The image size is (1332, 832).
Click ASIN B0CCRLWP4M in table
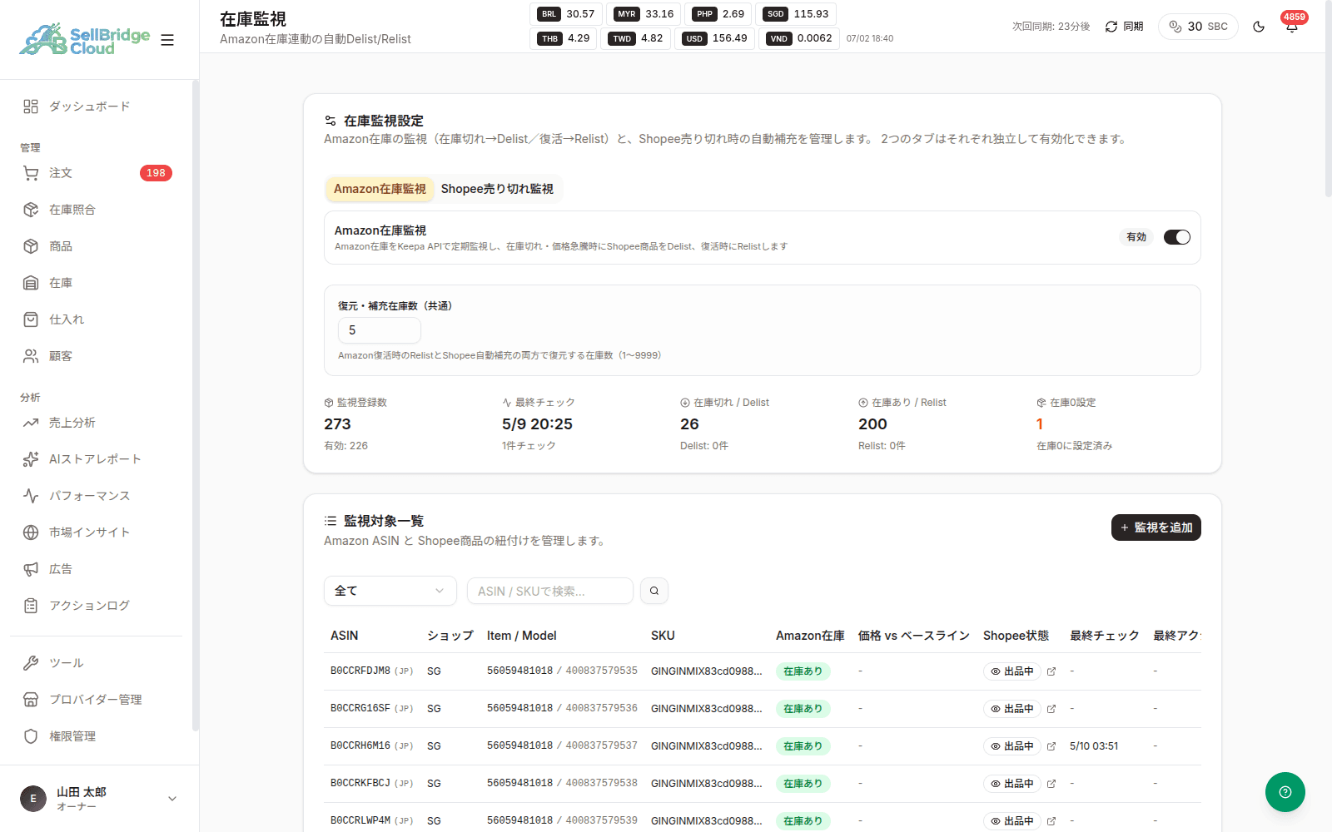[x=360, y=820]
